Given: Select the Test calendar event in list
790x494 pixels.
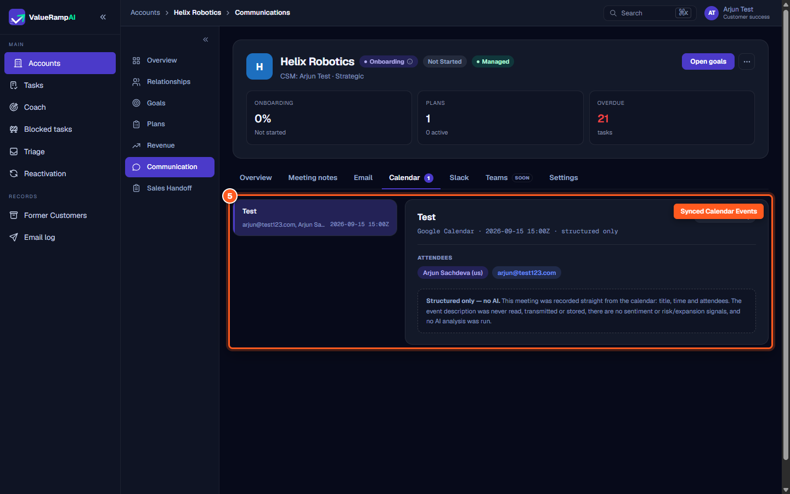Looking at the screenshot, I should click(x=315, y=217).
